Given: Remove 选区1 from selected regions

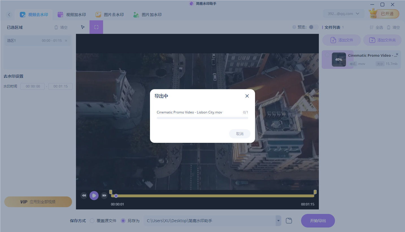Looking at the screenshot, I should click(66, 41).
